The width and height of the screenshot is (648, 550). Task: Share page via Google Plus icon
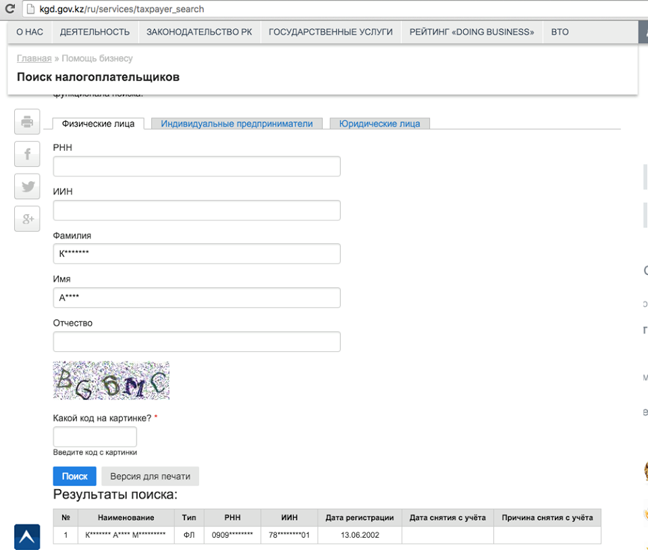pos(27,218)
